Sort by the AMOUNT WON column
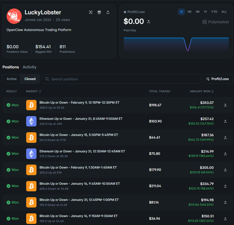The width and height of the screenshot is (234, 225). [x=202, y=91]
